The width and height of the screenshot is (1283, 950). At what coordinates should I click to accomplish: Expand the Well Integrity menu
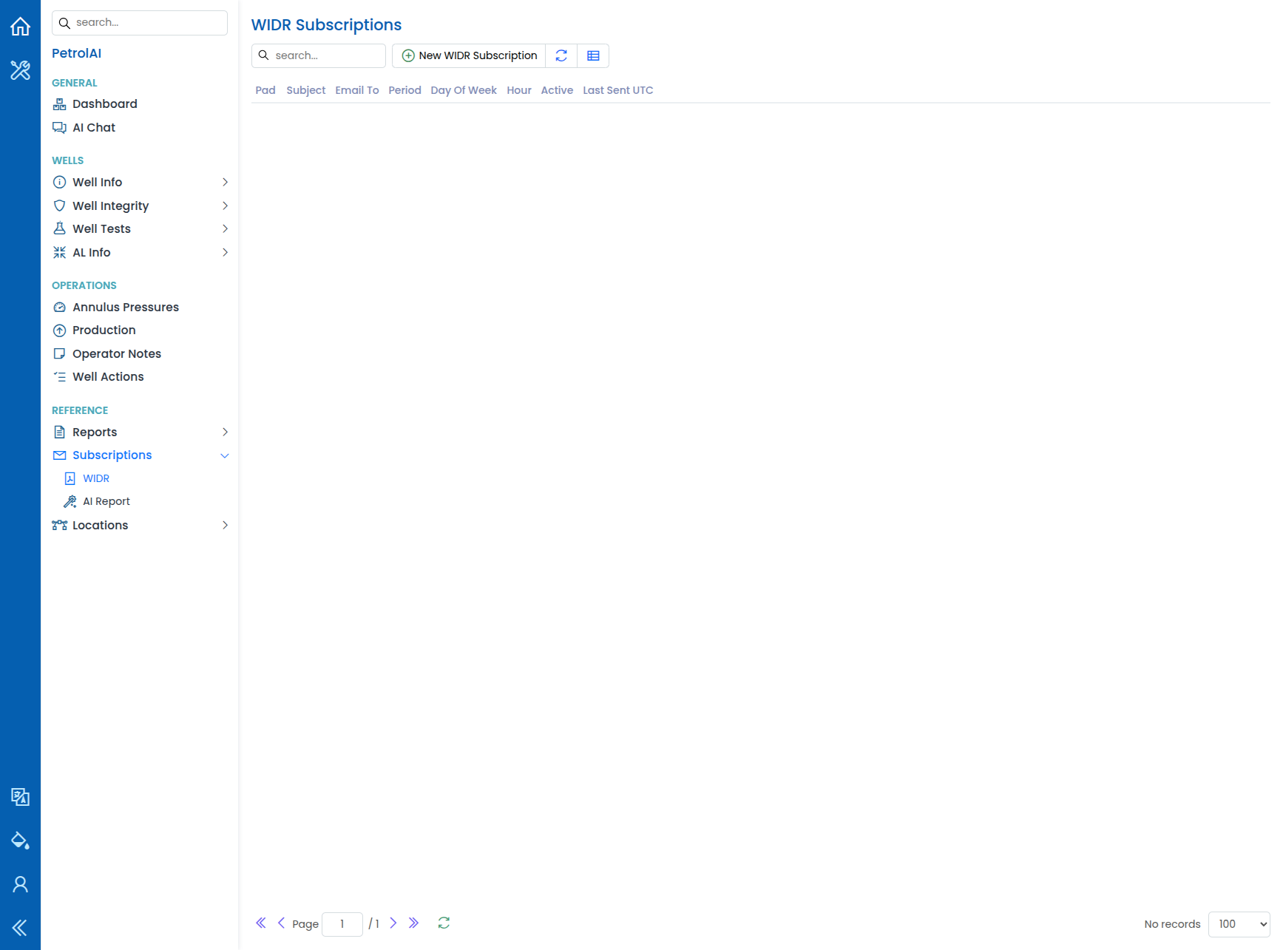tap(141, 206)
